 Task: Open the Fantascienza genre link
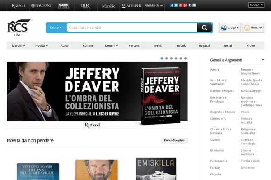[219, 161]
